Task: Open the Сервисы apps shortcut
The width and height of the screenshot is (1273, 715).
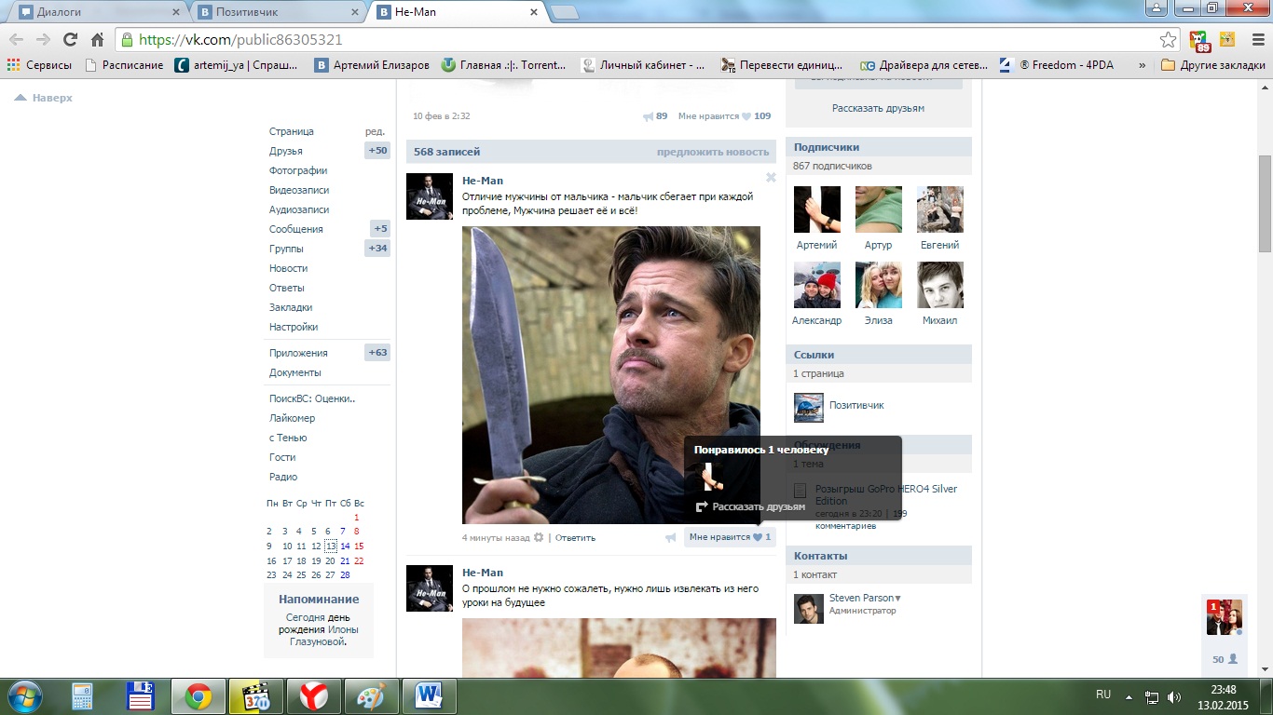Action: pyautogui.click(x=39, y=65)
